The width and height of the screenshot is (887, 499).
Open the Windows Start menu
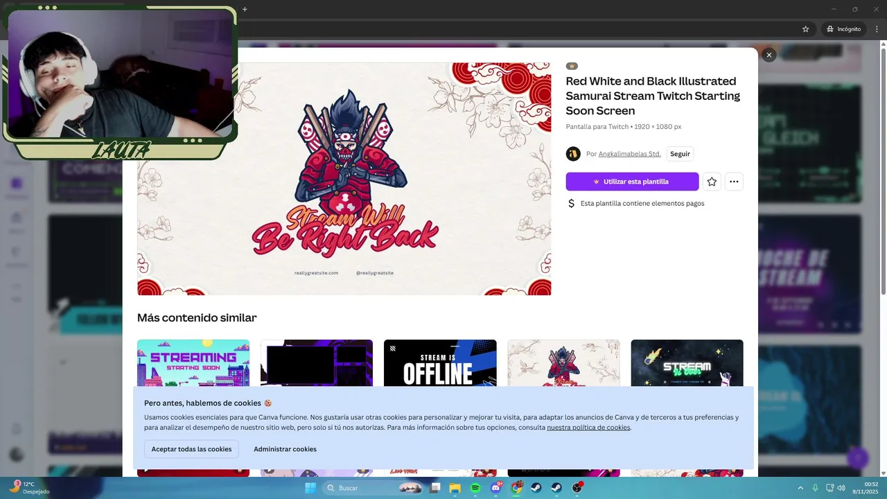pos(310,488)
